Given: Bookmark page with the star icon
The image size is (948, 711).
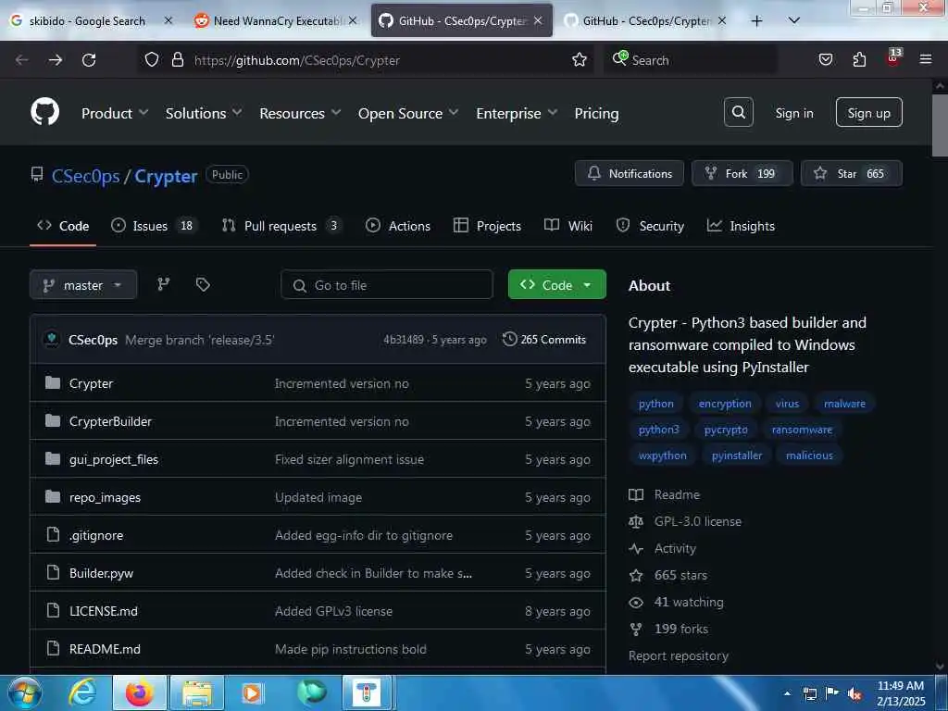Looking at the screenshot, I should point(580,60).
